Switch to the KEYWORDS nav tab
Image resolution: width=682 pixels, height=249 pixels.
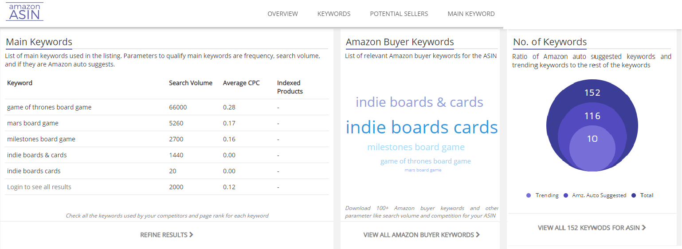334,14
